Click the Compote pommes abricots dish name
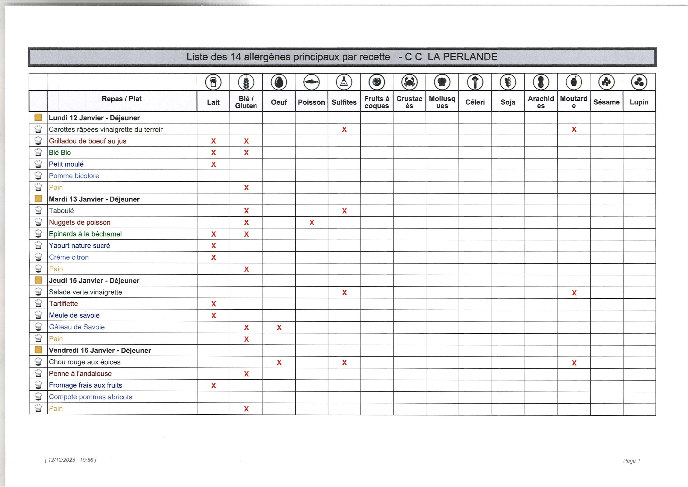Screen dimensions: 688x487 point(91,397)
